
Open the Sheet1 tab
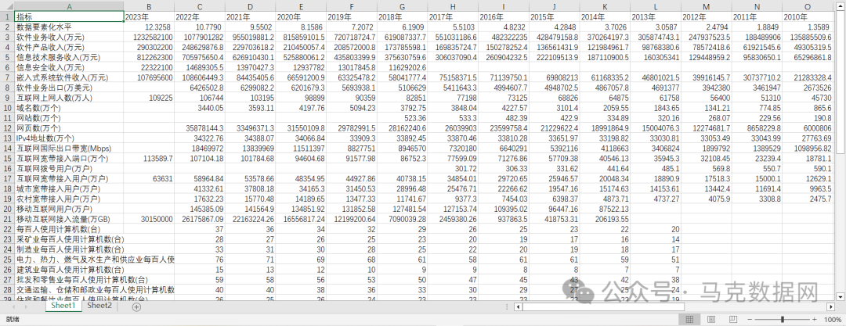63,306
